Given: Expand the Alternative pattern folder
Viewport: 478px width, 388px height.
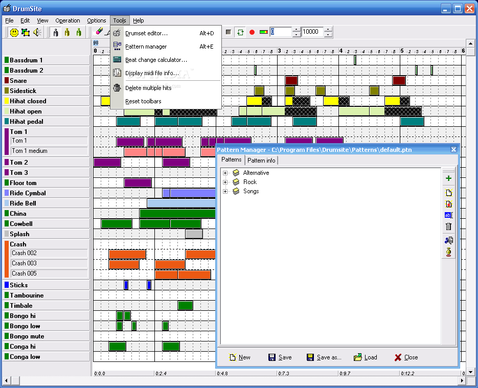Looking at the screenshot, I should tap(225, 173).
